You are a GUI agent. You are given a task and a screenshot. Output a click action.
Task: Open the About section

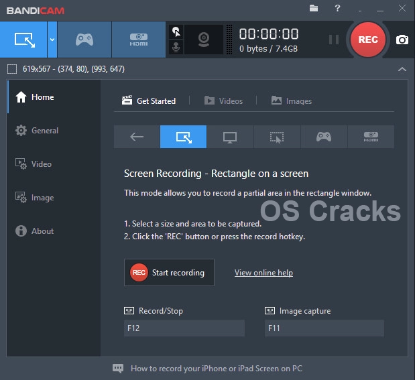tap(54, 231)
